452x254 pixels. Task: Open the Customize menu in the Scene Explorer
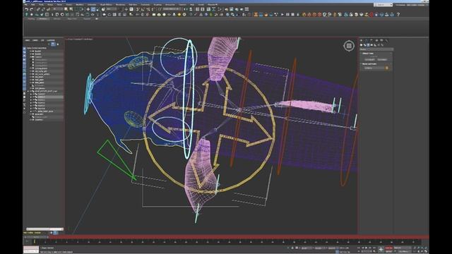point(51,40)
